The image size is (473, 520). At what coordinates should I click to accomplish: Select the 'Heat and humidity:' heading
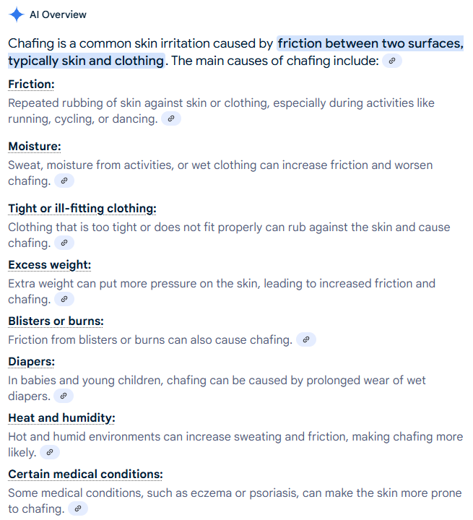[x=61, y=418]
